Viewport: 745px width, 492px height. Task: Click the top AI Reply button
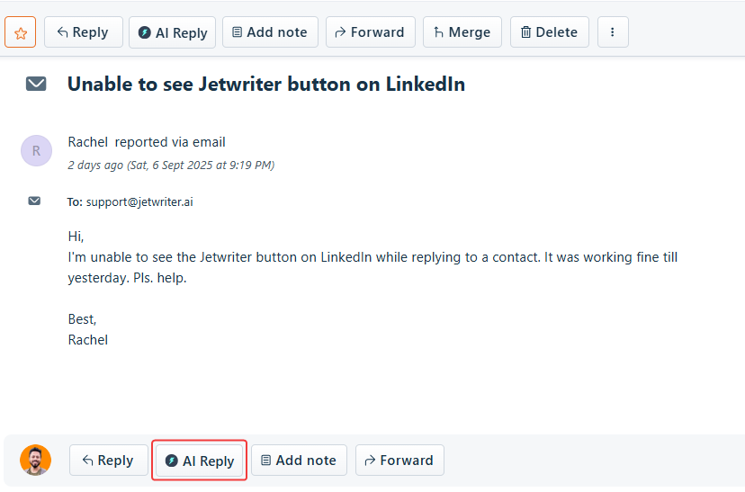tap(172, 32)
